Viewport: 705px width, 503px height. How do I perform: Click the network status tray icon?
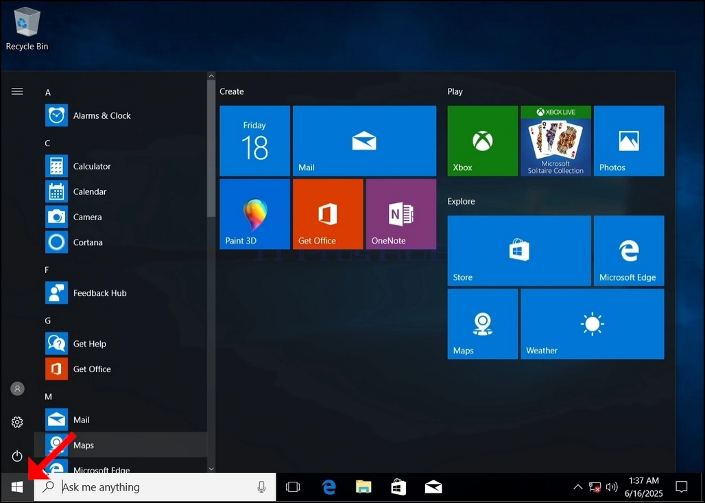pyautogui.click(x=595, y=487)
